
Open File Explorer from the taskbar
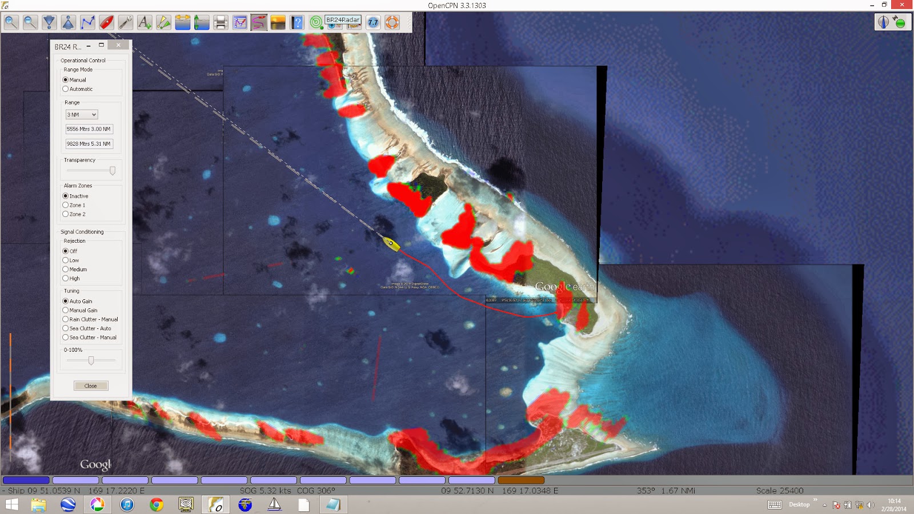coord(38,504)
